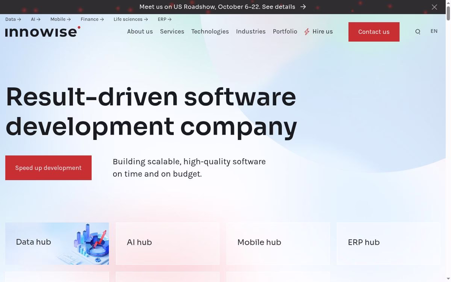Image resolution: width=451 pixels, height=282 pixels.
Task: Open the search magnifier icon
Action: [x=418, y=32]
